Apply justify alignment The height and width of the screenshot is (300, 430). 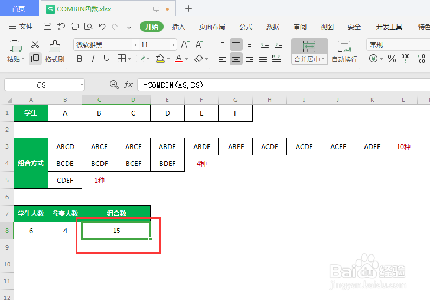click(263, 58)
